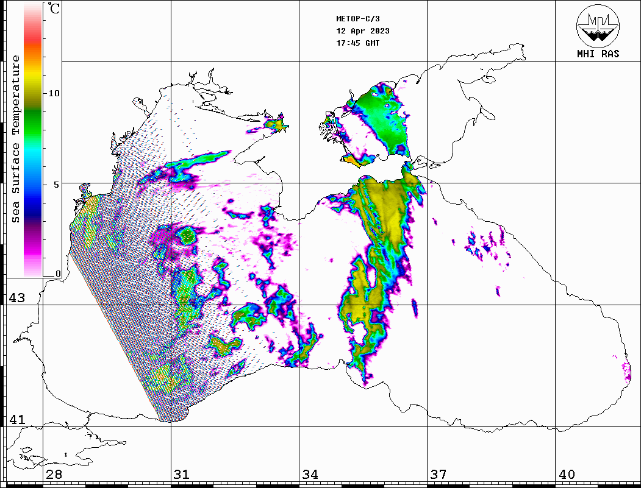Click the 10 tick on temperature scale
This screenshot has height=488, width=641.
click(54, 93)
